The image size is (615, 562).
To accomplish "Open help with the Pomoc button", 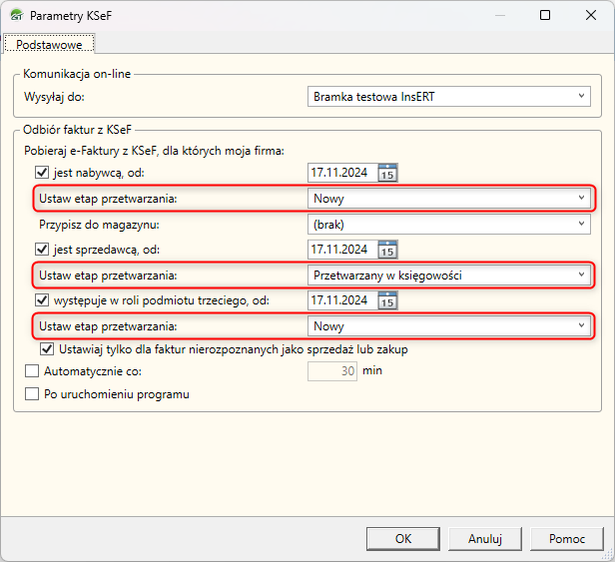I will pos(566,538).
